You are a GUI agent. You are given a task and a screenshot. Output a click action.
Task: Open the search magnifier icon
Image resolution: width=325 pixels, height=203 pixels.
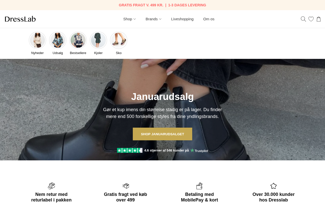point(303,19)
